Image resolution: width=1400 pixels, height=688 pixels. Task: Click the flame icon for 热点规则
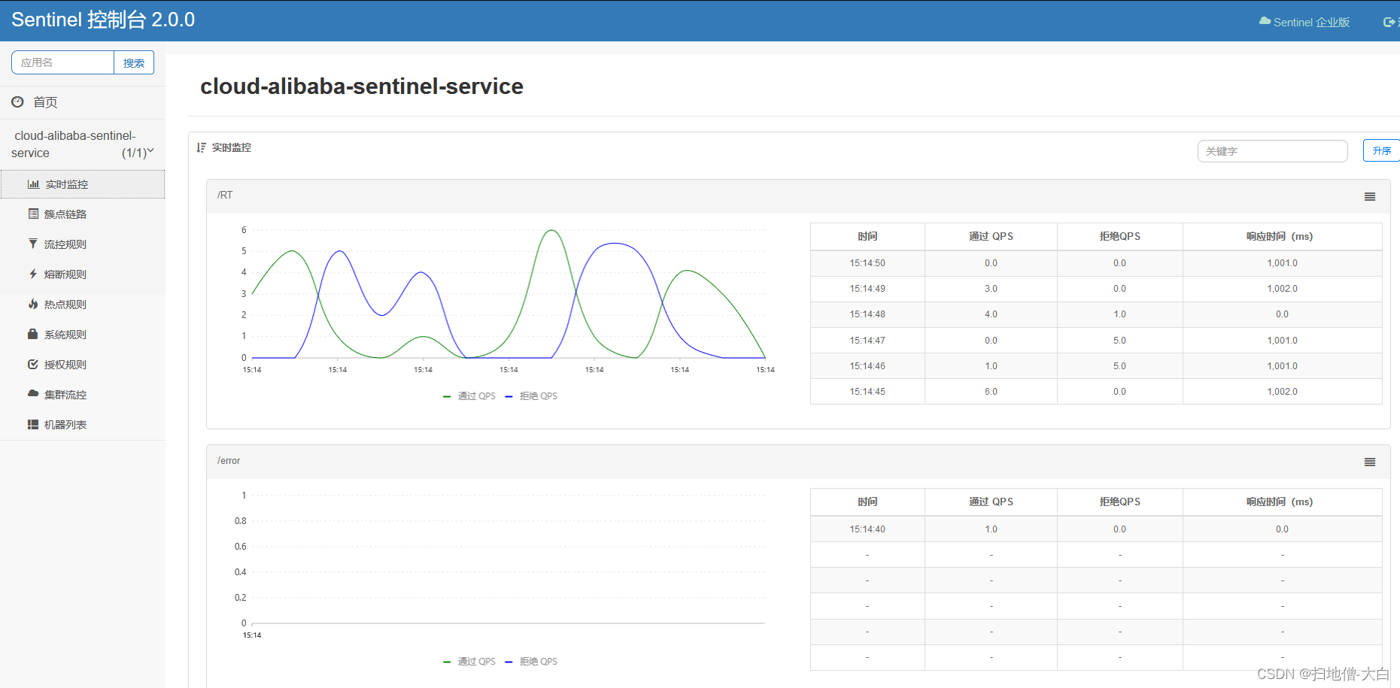33,304
